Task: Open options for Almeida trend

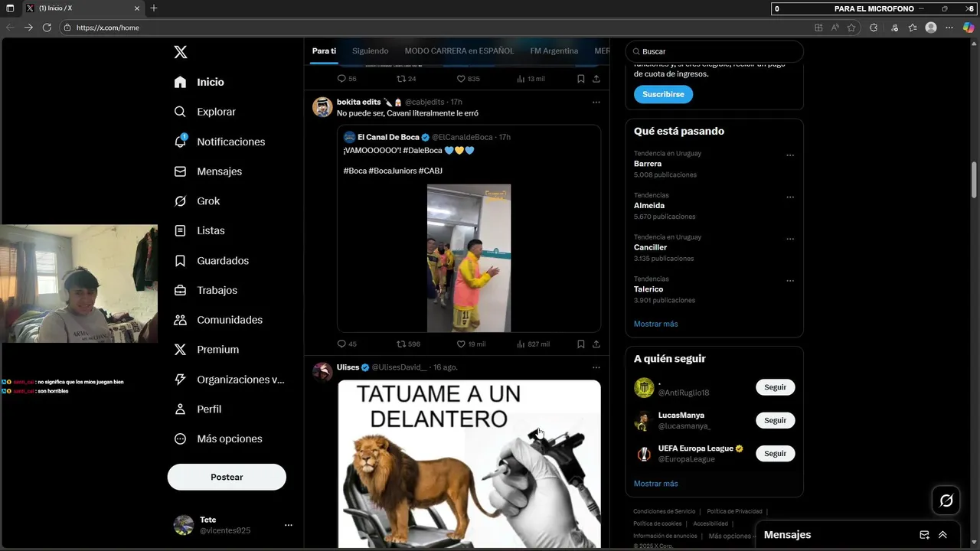Action: pyautogui.click(x=790, y=197)
